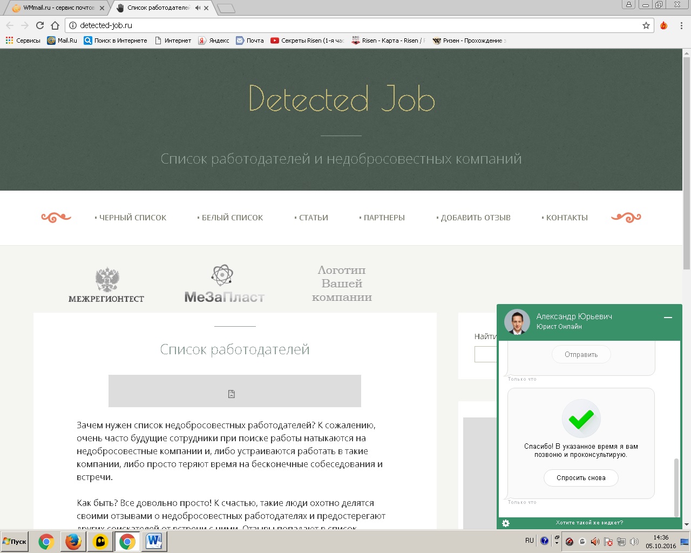Open Action Center flag tray icon
The height and width of the screenshot is (553, 691).
point(608,542)
